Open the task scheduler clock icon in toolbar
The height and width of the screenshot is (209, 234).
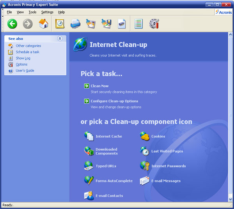[60, 24]
